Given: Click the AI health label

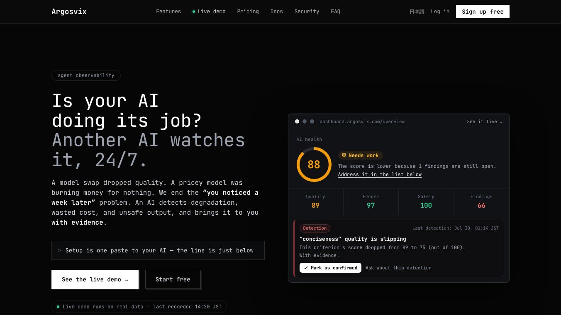Looking at the screenshot, I should pos(309,139).
